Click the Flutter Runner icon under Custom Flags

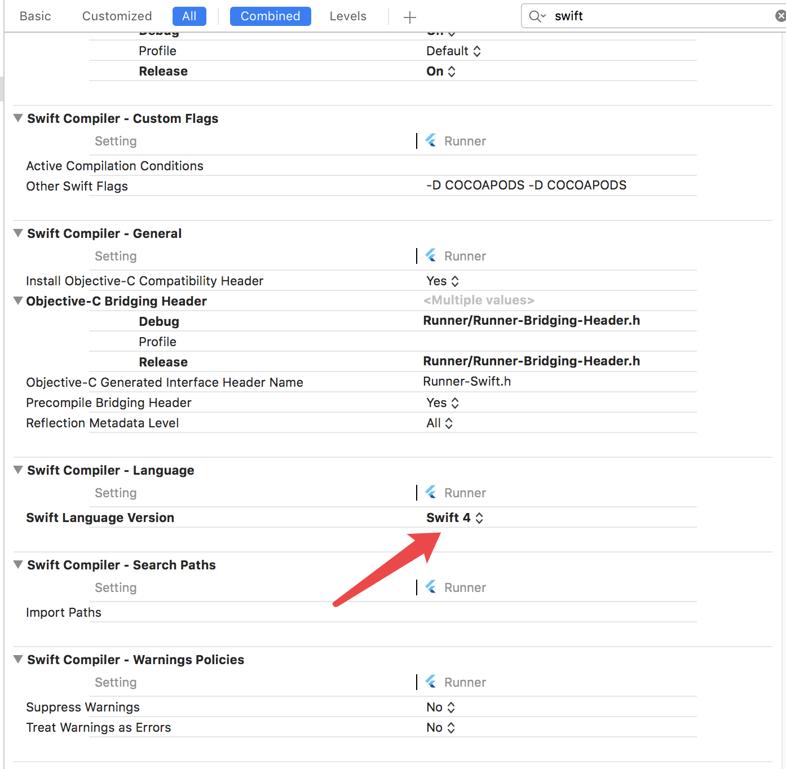point(431,140)
